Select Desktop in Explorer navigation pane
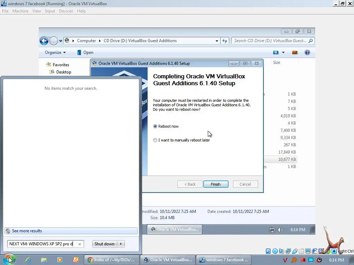Image resolution: width=354 pixels, height=265 pixels. coord(60,72)
